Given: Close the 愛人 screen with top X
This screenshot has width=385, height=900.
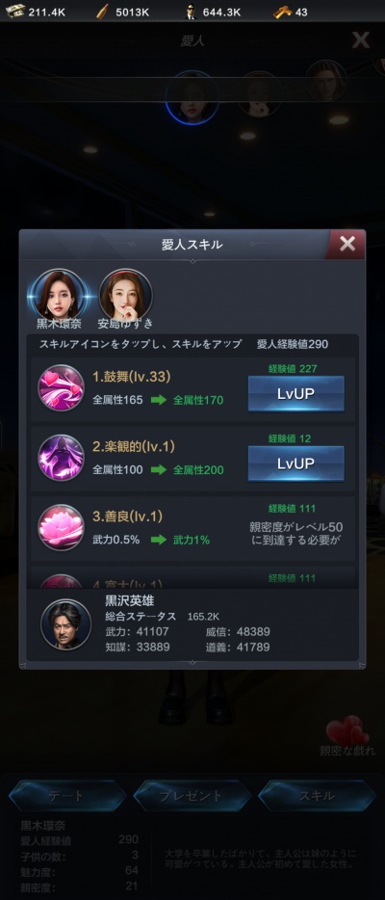Looking at the screenshot, I should 360,40.
